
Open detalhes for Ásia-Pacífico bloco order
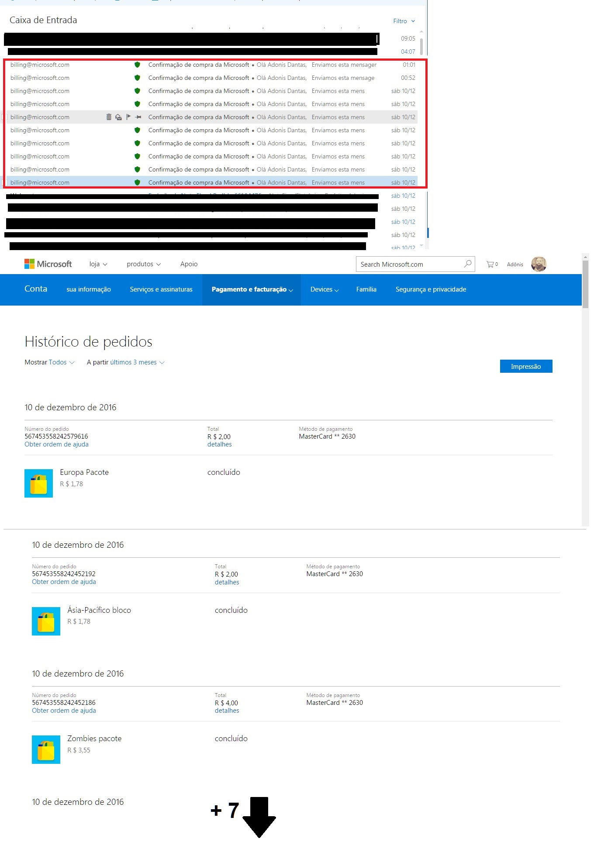pos(227,582)
